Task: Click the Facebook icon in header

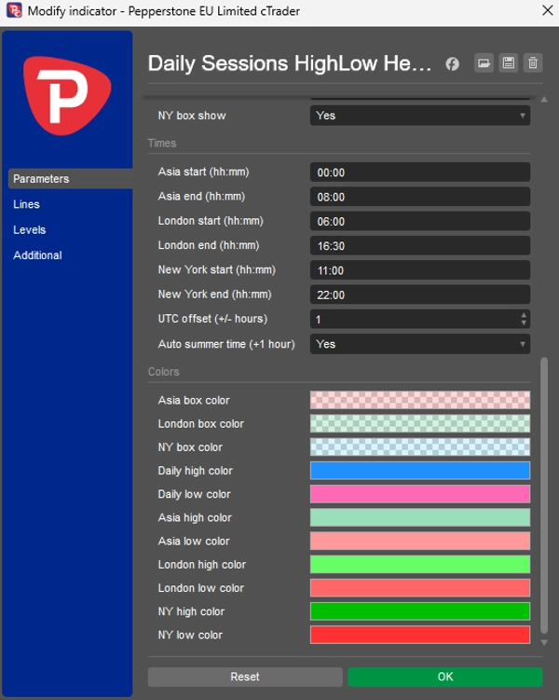Action: [452, 63]
